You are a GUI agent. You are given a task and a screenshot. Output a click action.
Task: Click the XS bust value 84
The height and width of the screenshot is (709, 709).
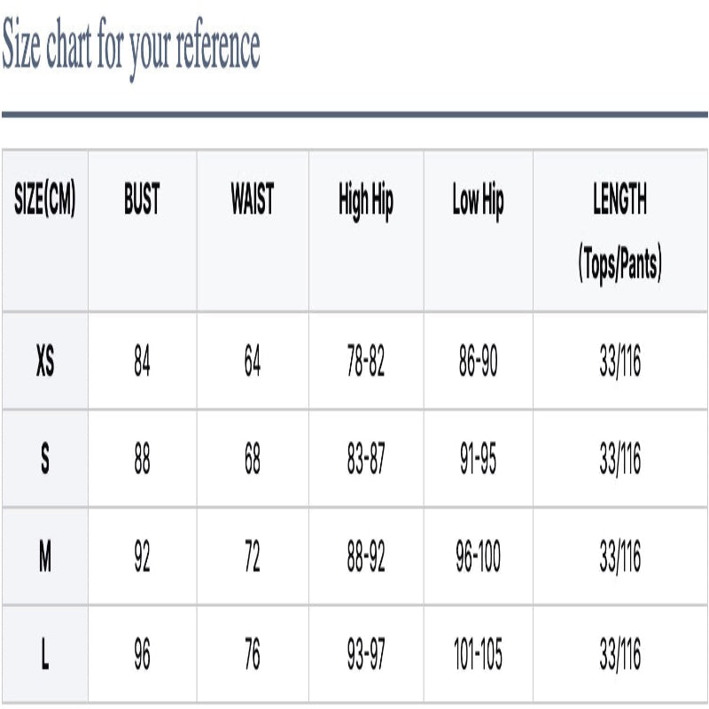coord(142,362)
